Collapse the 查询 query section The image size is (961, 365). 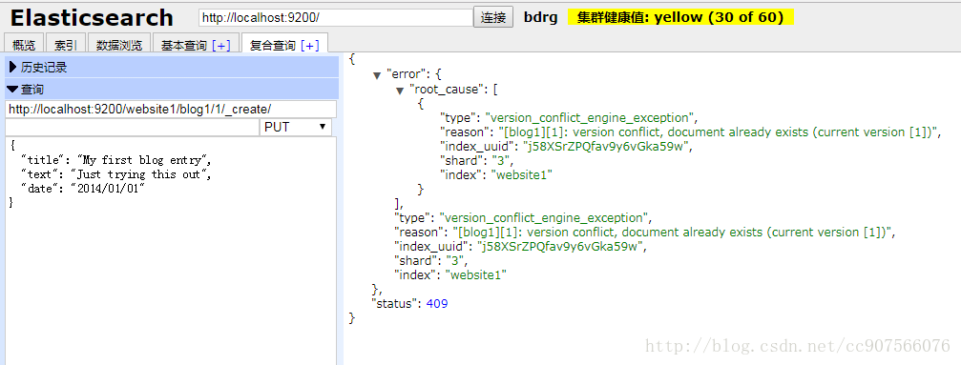pyautogui.click(x=172, y=90)
